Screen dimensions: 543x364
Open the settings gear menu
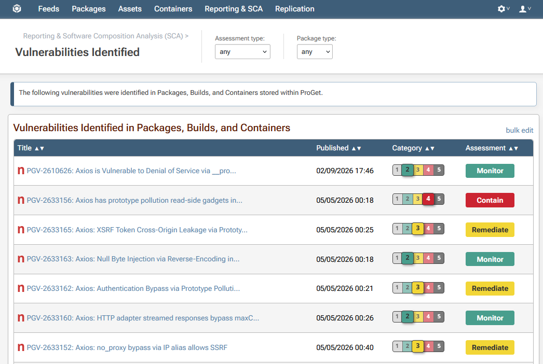tap(504, 9)
